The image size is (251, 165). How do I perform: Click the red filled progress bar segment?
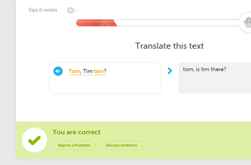(x=96, y=23)
